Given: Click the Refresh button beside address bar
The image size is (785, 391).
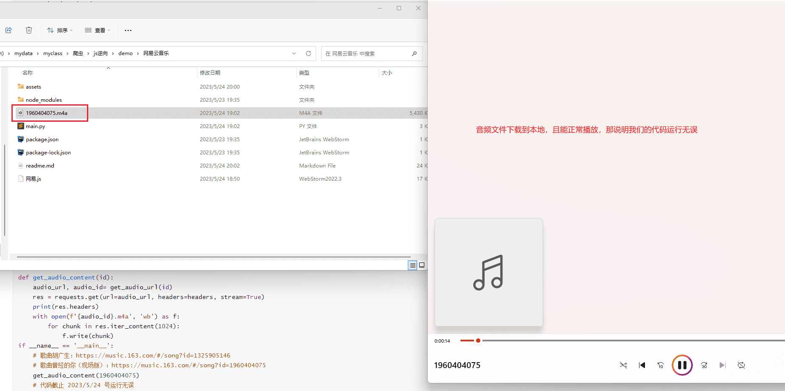Looking at the screenshot, I should (308, 53).
